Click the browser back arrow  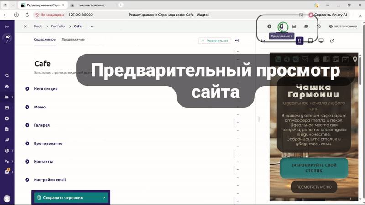click(5, 15)
